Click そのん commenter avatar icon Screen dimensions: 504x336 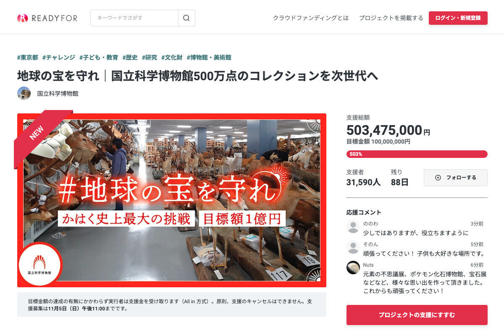(353, 247)
